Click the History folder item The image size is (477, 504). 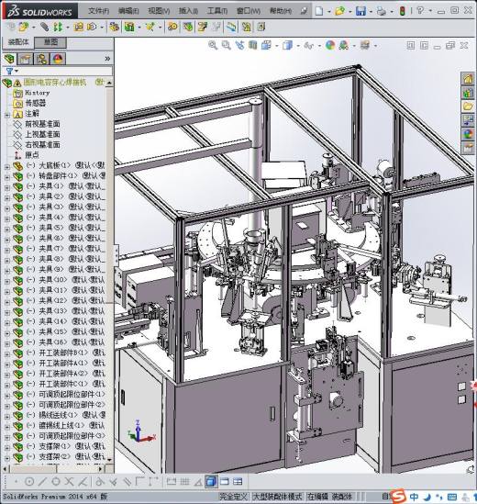pyautogui.click(x=38, y=93)
